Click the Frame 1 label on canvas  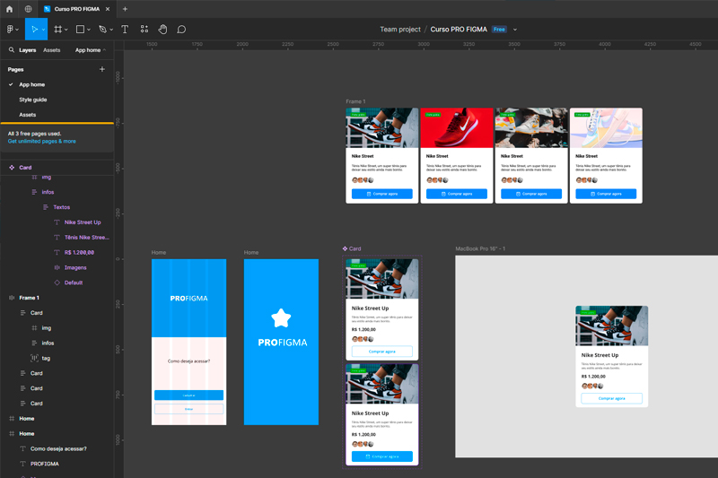[x=355, y=101]
